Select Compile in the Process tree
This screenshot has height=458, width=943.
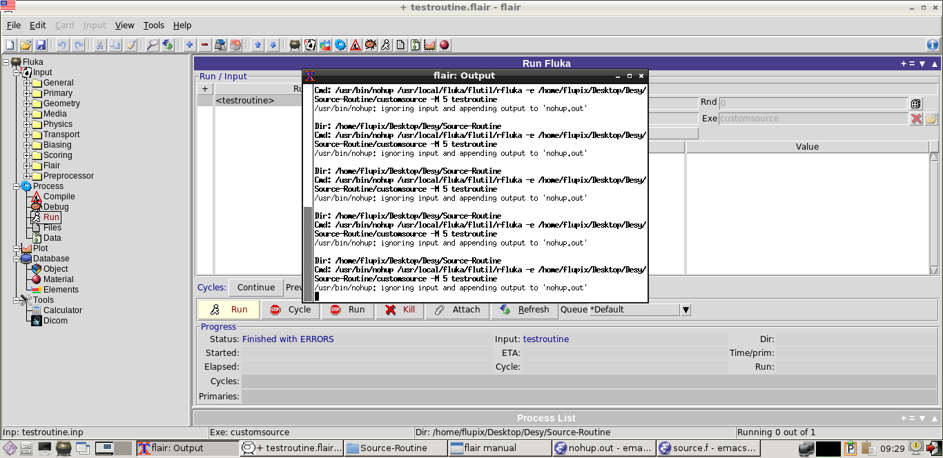[x=59, y=197]
